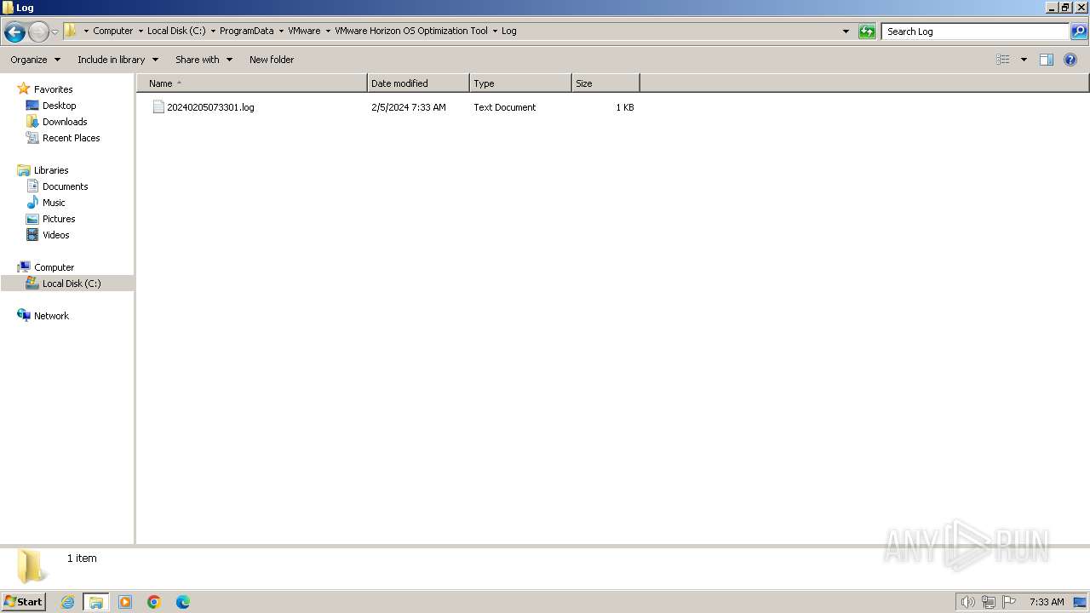The height and width of the screenshot is (613, 1090).
Task: Open recent pages dropdown next to Forward
Action: [x=55, y=32]
